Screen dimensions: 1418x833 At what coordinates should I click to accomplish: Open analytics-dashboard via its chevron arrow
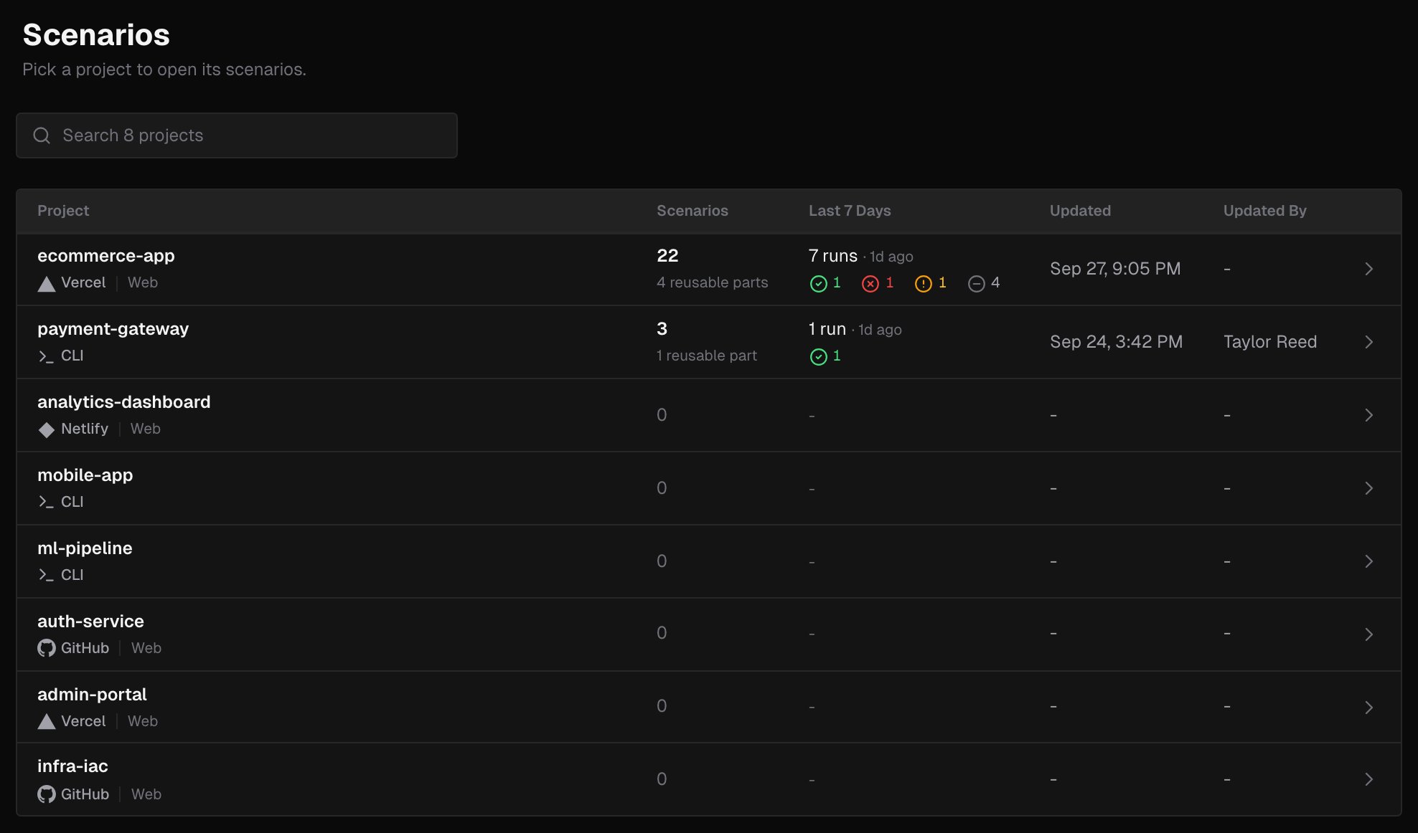pyautogui.click(x=1368, y=415)
